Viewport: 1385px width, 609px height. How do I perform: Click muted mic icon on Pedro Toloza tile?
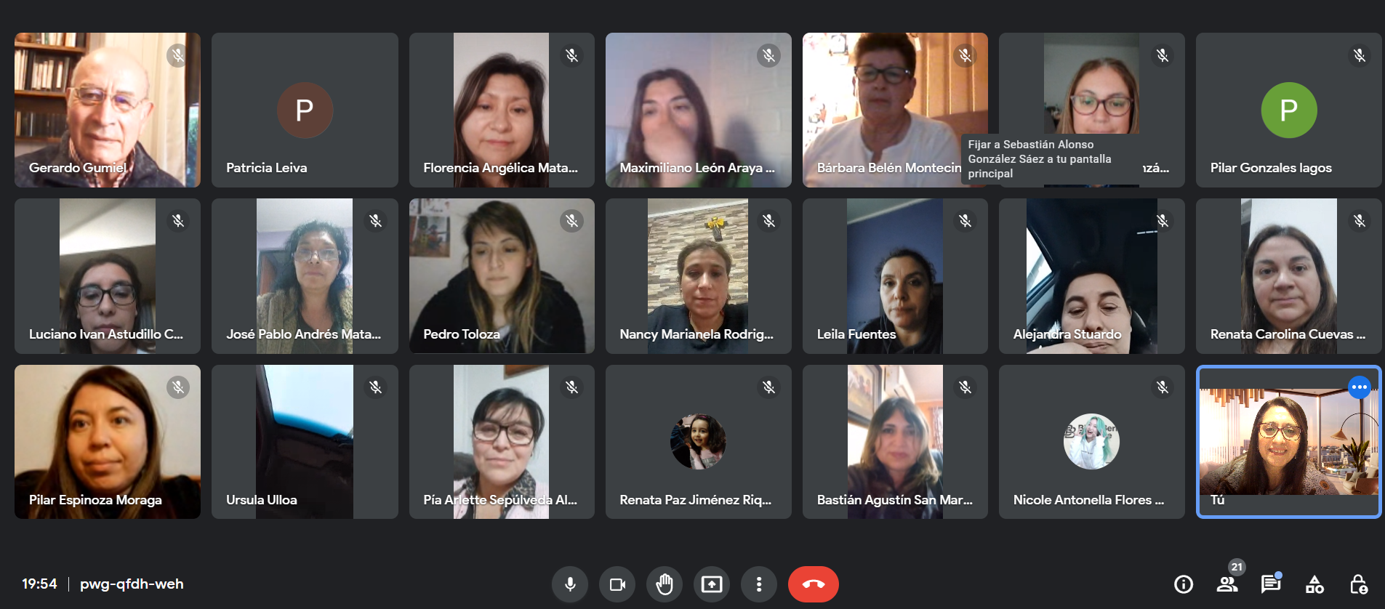572,221
